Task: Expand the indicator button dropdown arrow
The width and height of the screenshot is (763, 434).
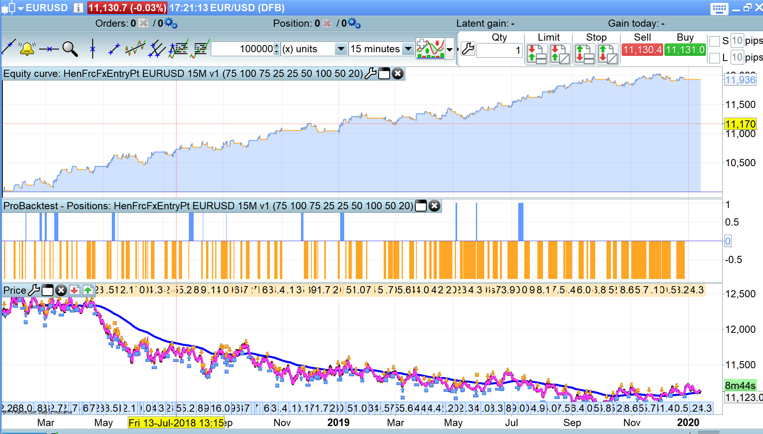Action: pyautogui.click(x=450, y=49)
